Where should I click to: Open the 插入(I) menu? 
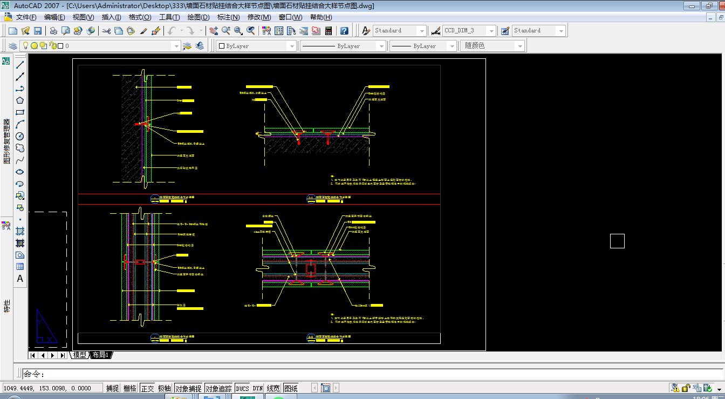tap(112, 17)
